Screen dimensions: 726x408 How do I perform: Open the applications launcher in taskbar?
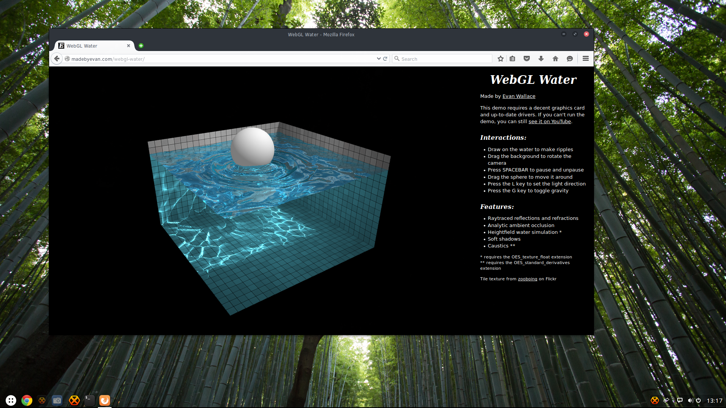tap(11, 400)
